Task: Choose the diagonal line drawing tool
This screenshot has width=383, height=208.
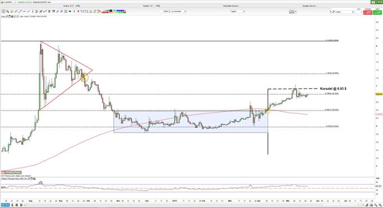Action: 20,11
